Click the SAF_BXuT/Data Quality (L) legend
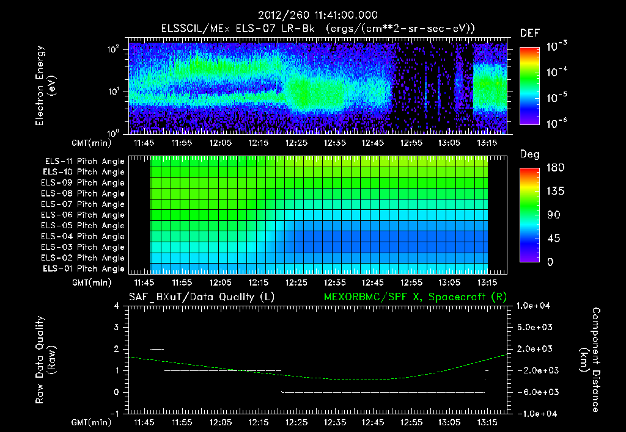The width and height of the screenshot is (626, 432). coord(202,297)
